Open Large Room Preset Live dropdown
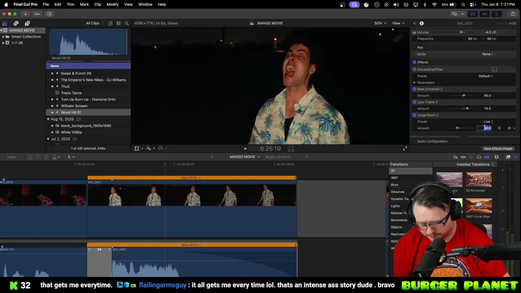The height and width of the screenshot is (293, 521). point(488,122)
